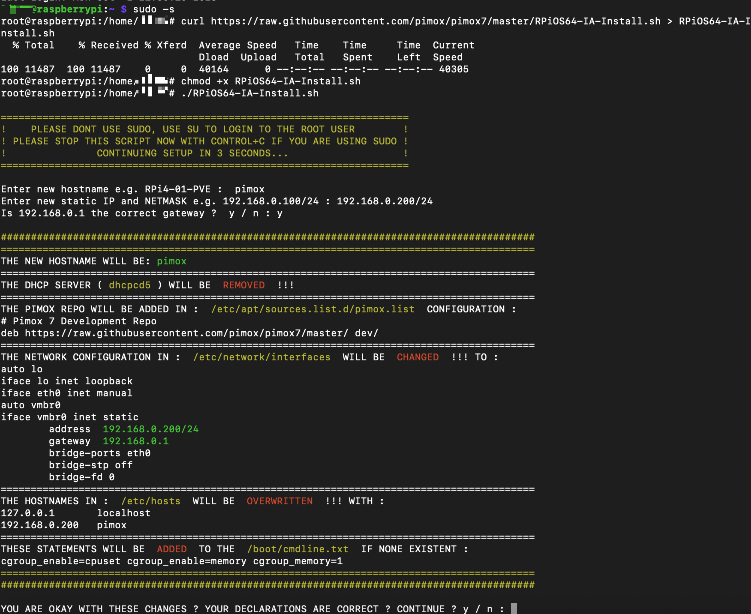Click the terminal cursor after 'CONTINUE ? y / n :'
751x614 pixels.
pos(514,608)
